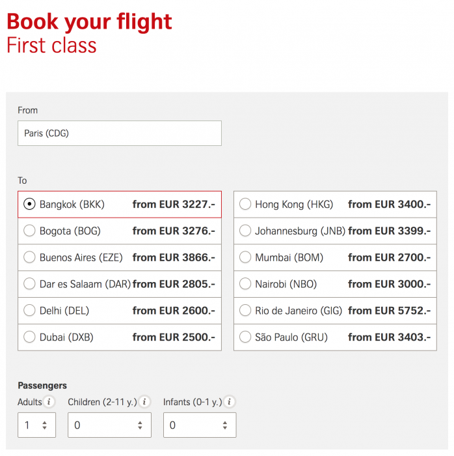Image resolution: width=454 pixels, height=456 pixels.
Task: Click the Bangkok price from EUR 3227
Action: (173, 205)
